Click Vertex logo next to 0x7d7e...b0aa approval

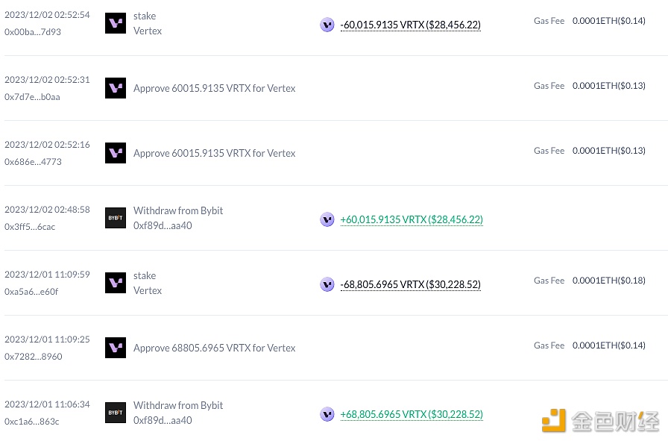(116, 88)
